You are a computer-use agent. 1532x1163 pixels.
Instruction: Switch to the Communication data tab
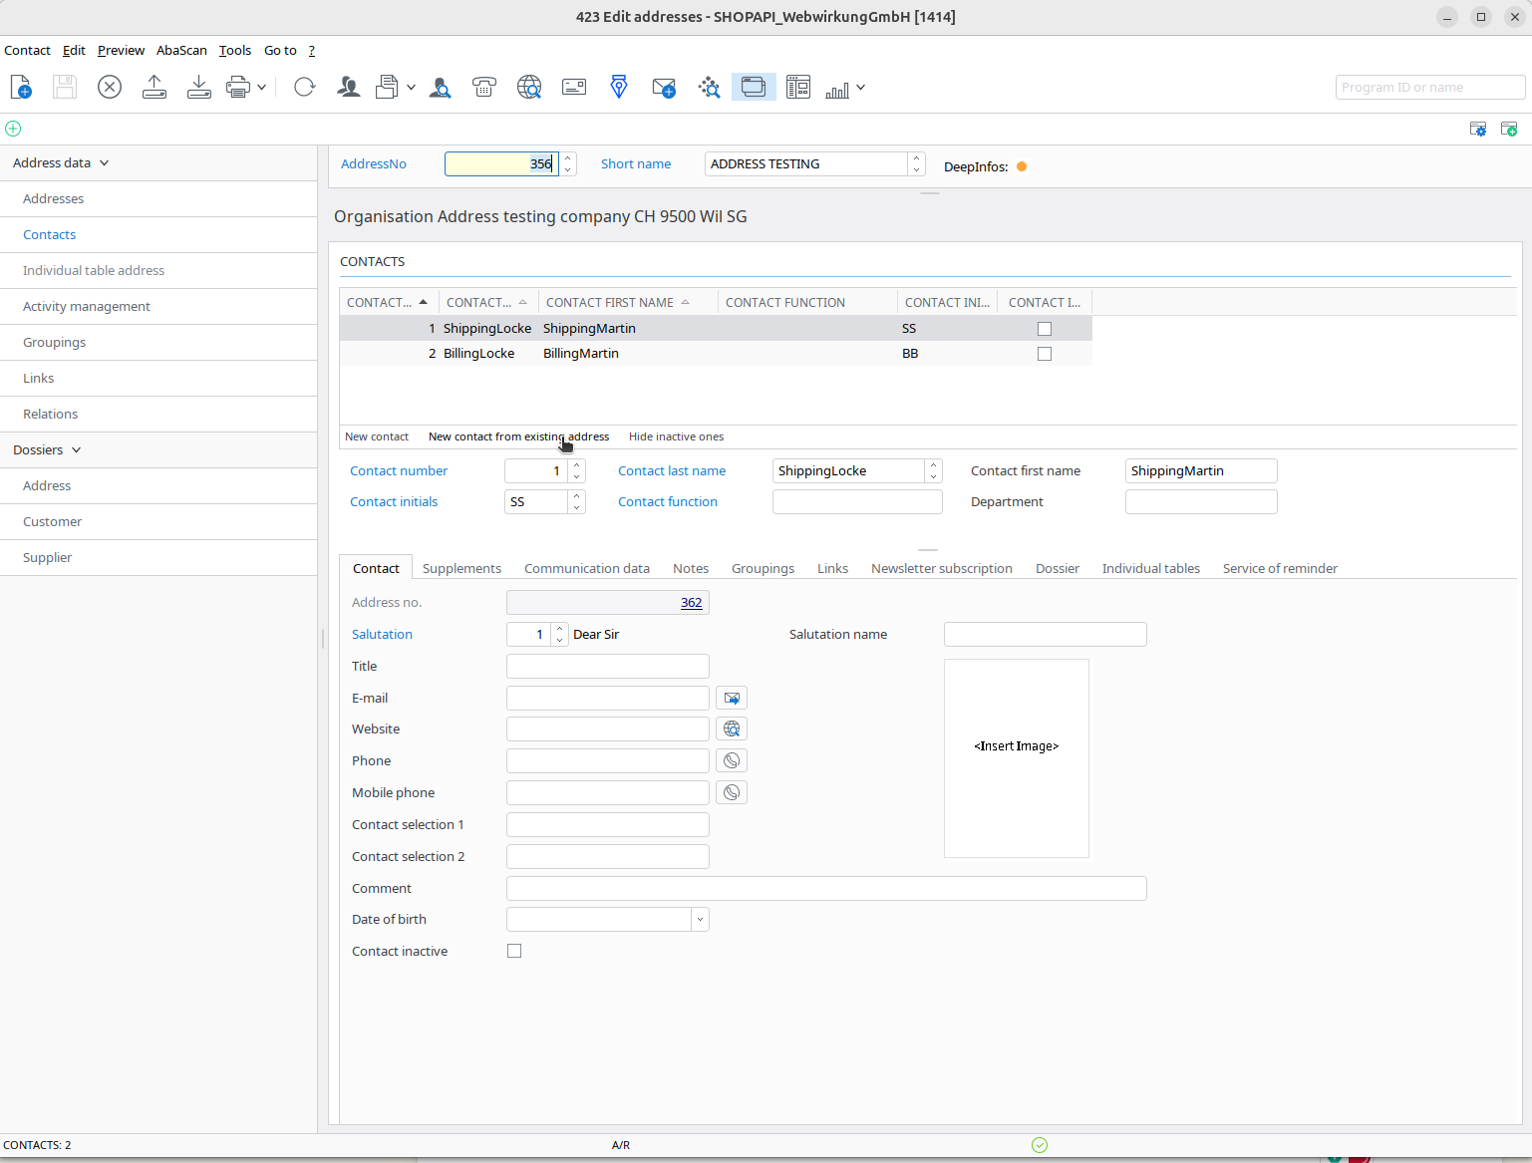click(x=586, y=568)
